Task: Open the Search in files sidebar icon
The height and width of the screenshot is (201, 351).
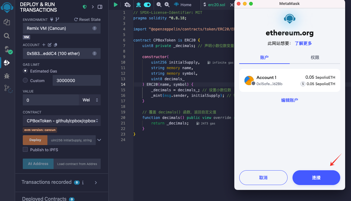Action: tap(7, 36)
